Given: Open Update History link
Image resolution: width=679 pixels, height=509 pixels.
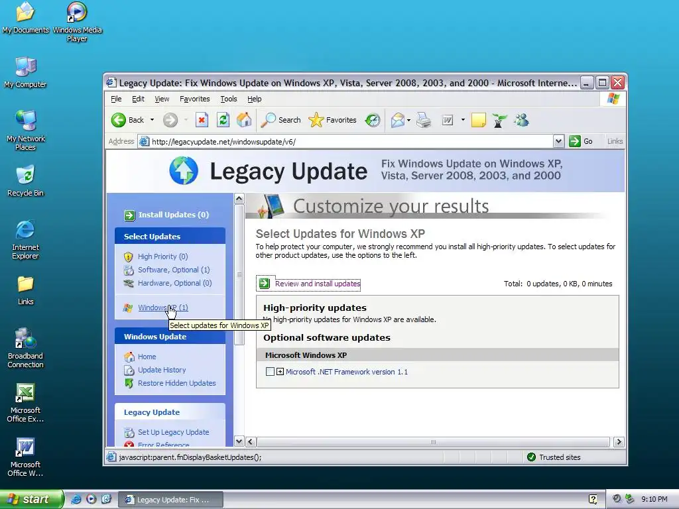Looking at the screenshot, I should (162, 370).
